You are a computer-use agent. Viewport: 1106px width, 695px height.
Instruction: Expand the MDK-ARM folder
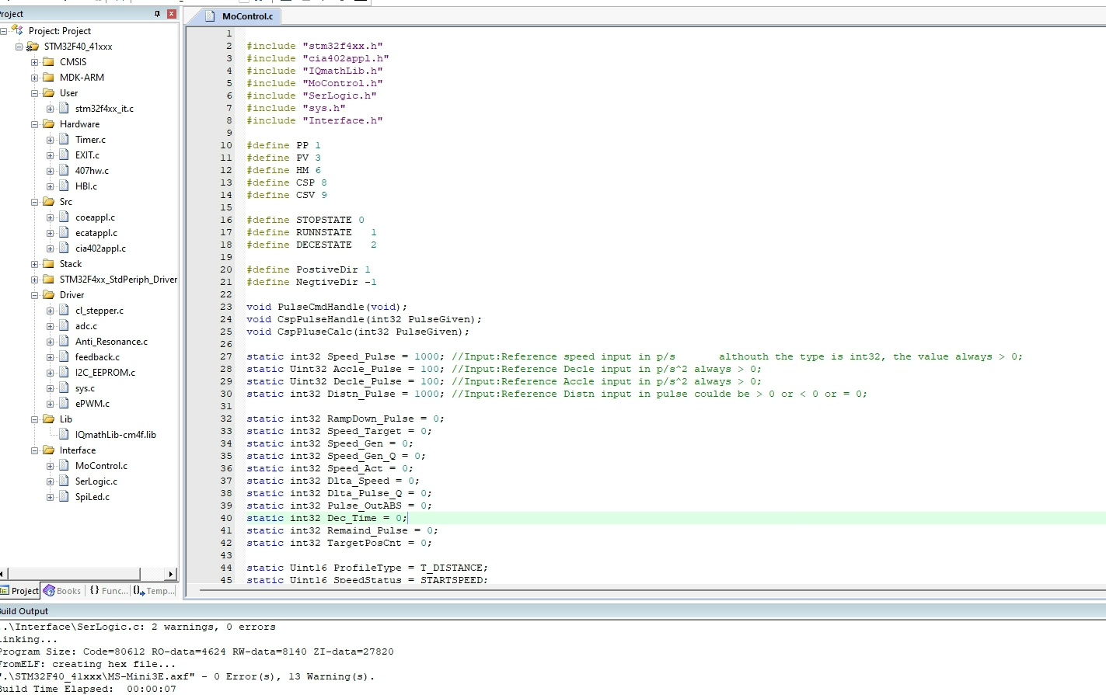[35, 78]
